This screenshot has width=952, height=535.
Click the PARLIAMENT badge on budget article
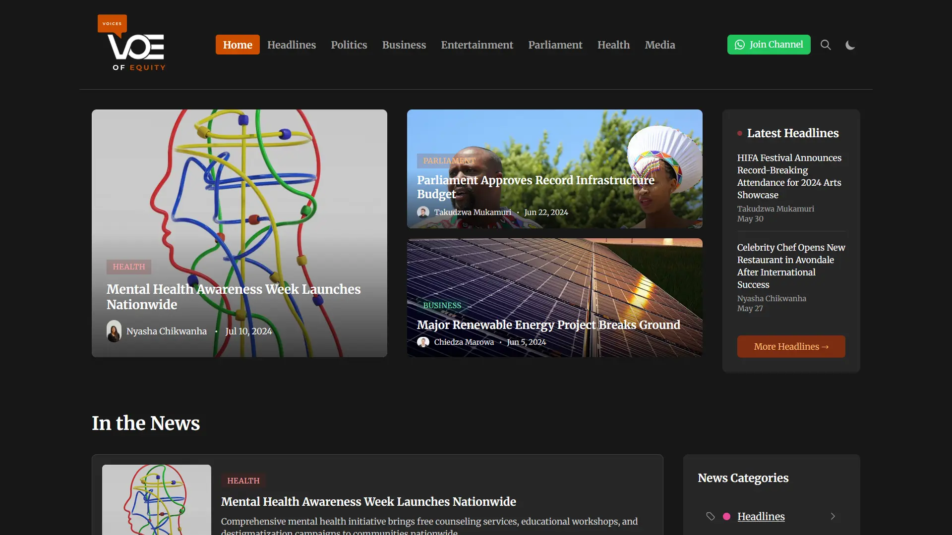click(x=449, y=161)
